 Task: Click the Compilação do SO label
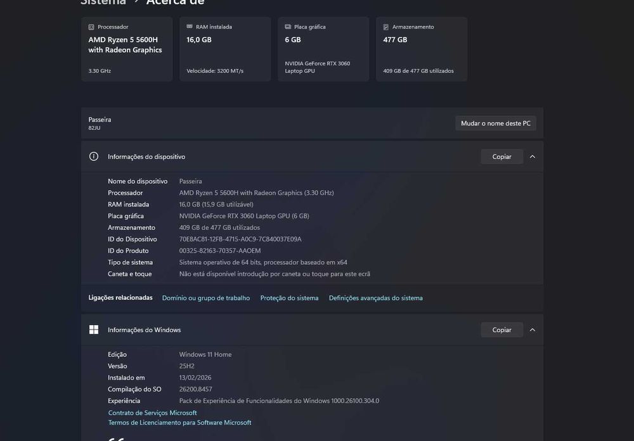coord(134,389)
